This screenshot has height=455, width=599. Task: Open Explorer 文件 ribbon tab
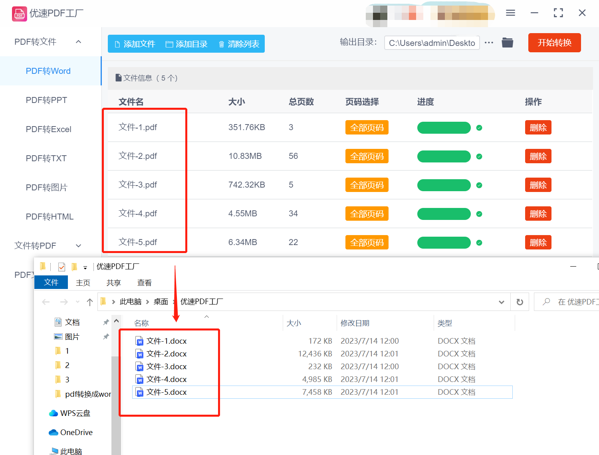pyautogui.click(x=51, y=282)
